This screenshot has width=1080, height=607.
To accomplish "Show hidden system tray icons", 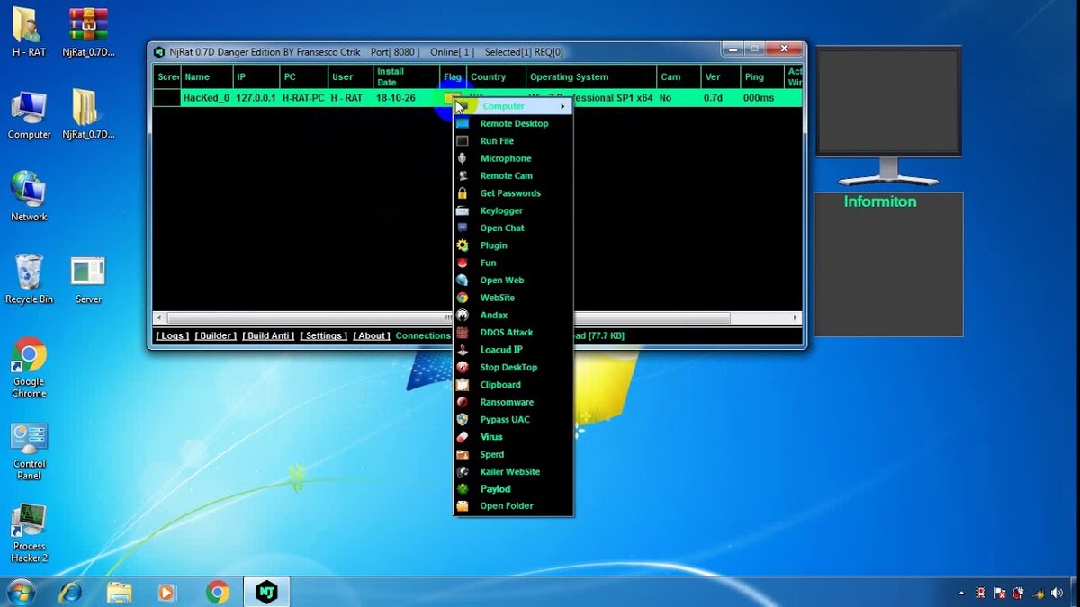I will [961, 594].
